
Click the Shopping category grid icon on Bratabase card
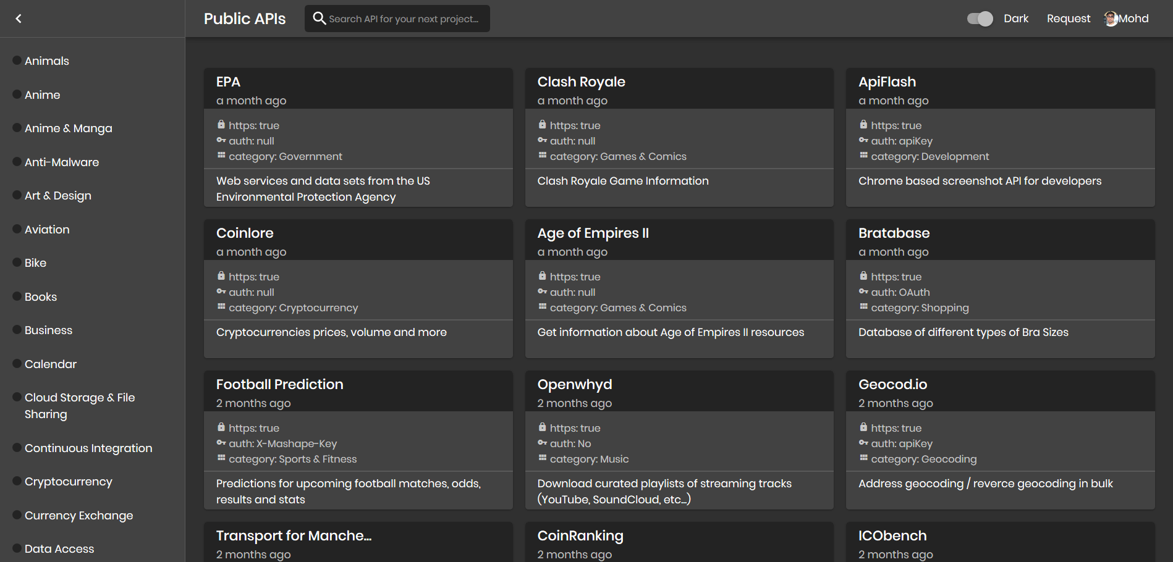[x=863, y=307]
